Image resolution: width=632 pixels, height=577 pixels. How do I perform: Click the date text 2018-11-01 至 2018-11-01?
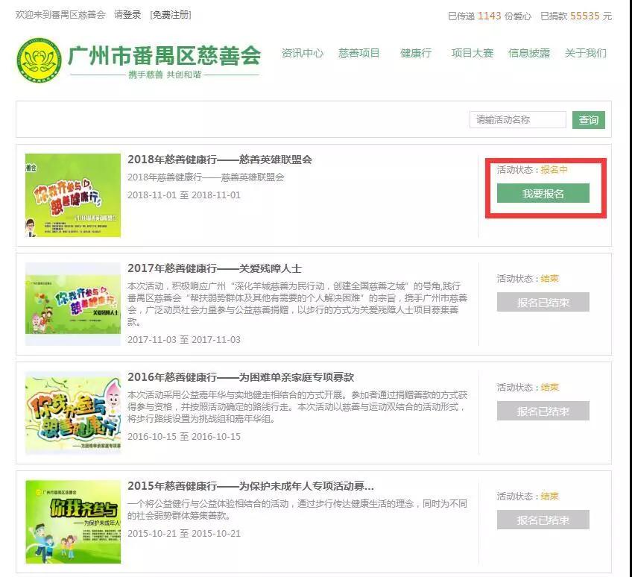184,195
